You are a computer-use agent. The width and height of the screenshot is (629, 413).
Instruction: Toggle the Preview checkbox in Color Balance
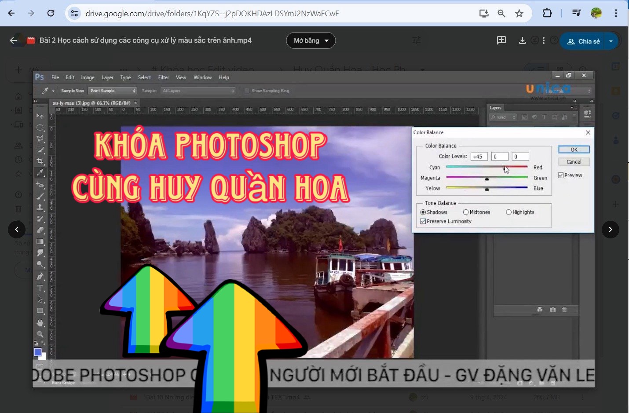(x=561, y=175)
